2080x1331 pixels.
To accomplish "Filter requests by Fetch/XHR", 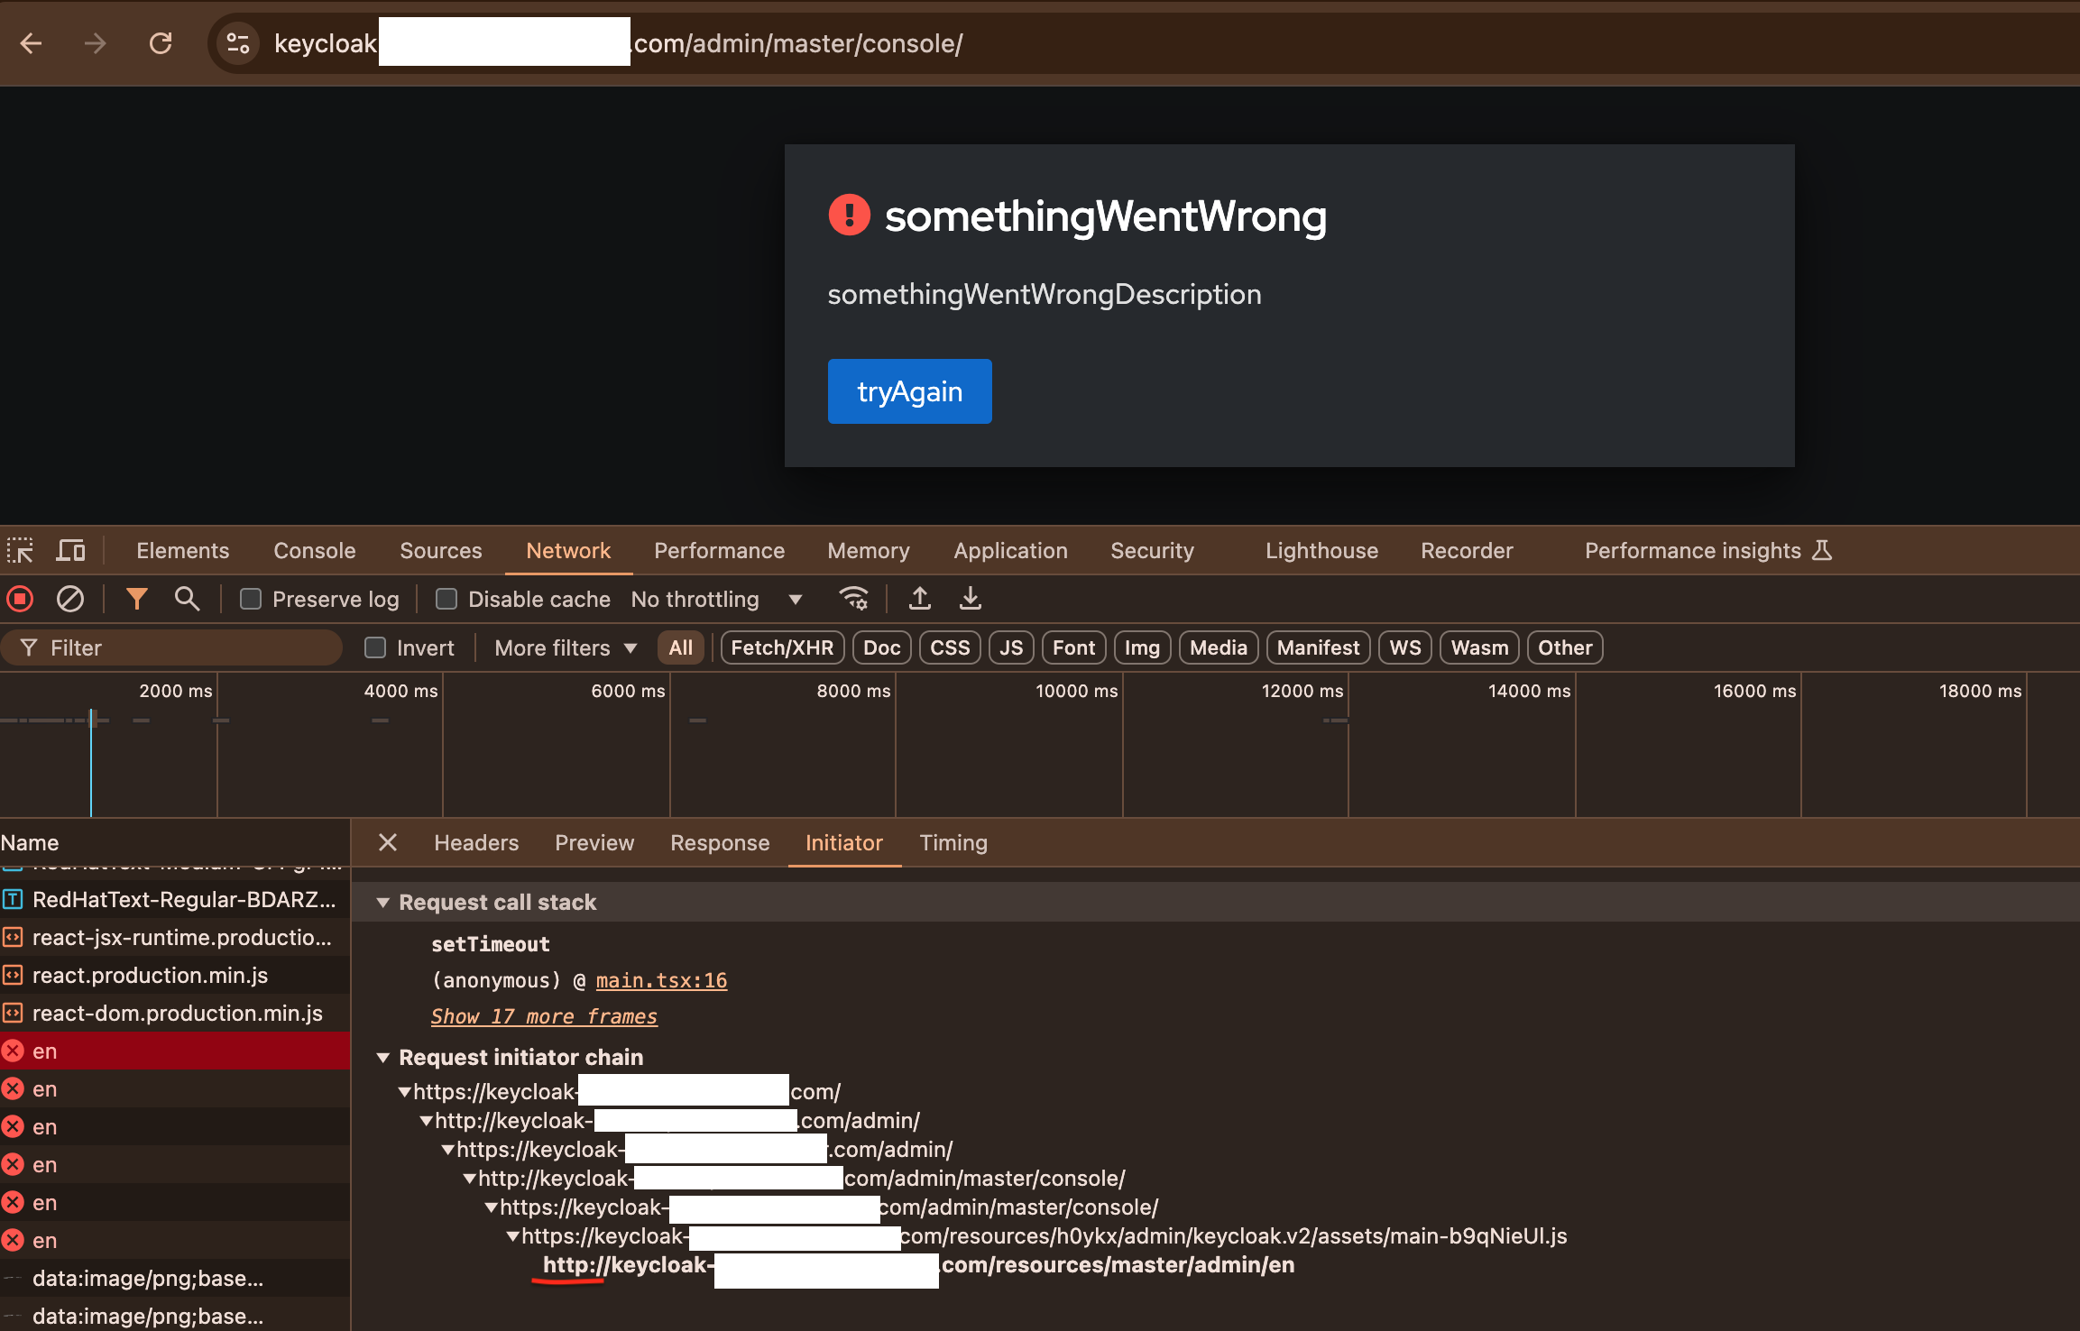I will pyautogui.click(x=782, y=647).
